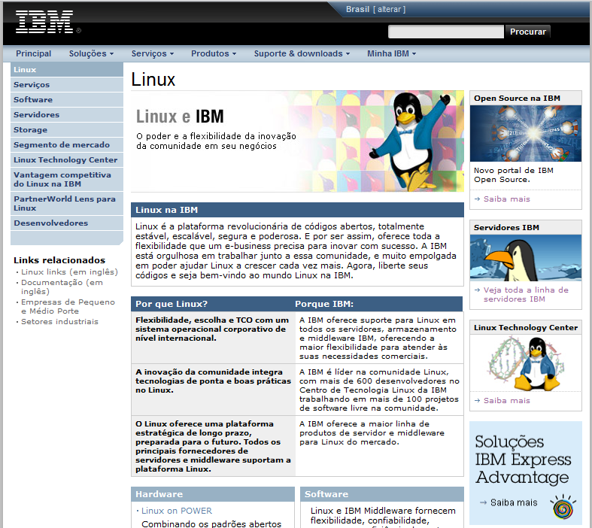The height and width of the screenshot is (528, 592).
Task: Expand the Soluções dropdown menu
Action: point(91,53)
